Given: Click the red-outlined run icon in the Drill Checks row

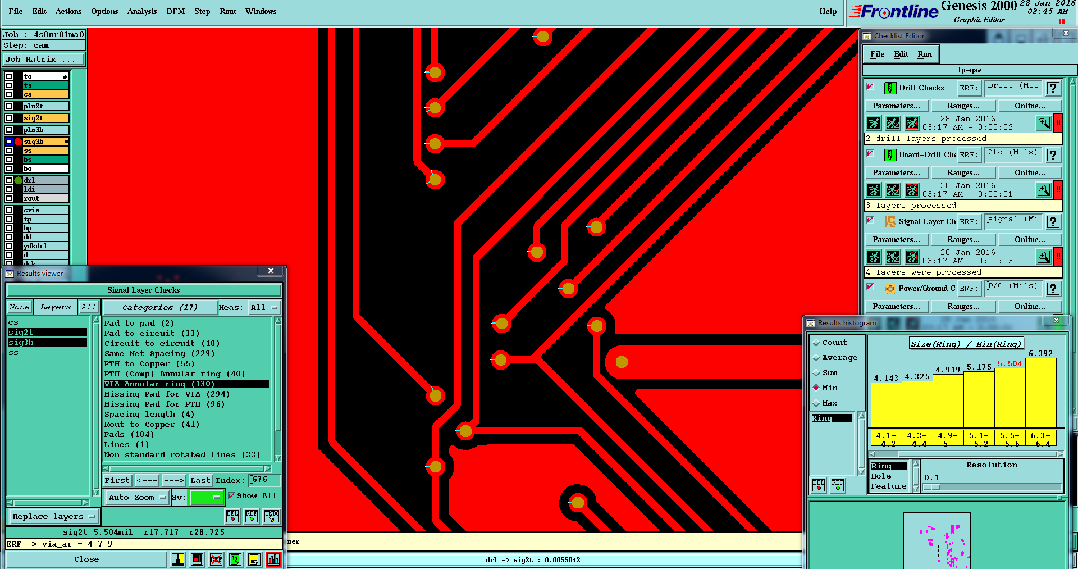Looking at the screenshot, I should point(912,123).
